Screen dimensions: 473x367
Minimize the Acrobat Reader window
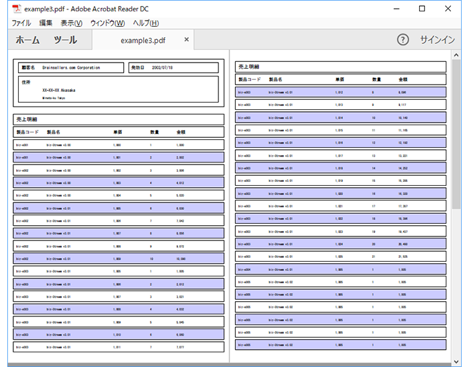click(396, 9)
